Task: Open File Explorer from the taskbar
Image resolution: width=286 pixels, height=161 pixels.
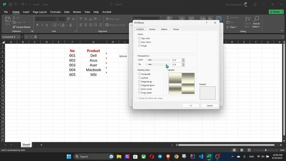Action: tap(119, 157)
